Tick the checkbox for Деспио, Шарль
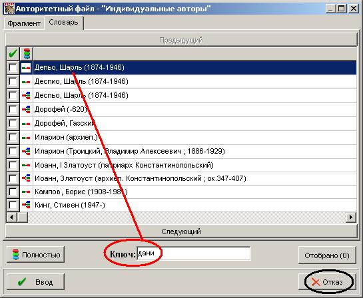The height and width of the screenshot is (298, 363). pos(13,82)
